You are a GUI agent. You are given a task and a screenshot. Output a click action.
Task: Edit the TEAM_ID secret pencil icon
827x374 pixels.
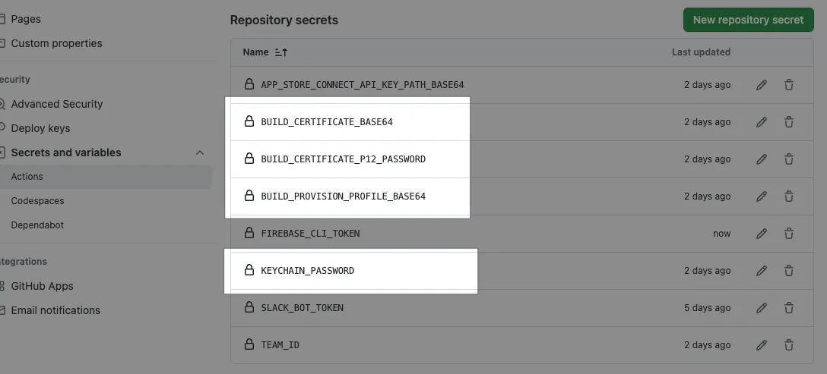pyautogui.click(x=762, y=345)
